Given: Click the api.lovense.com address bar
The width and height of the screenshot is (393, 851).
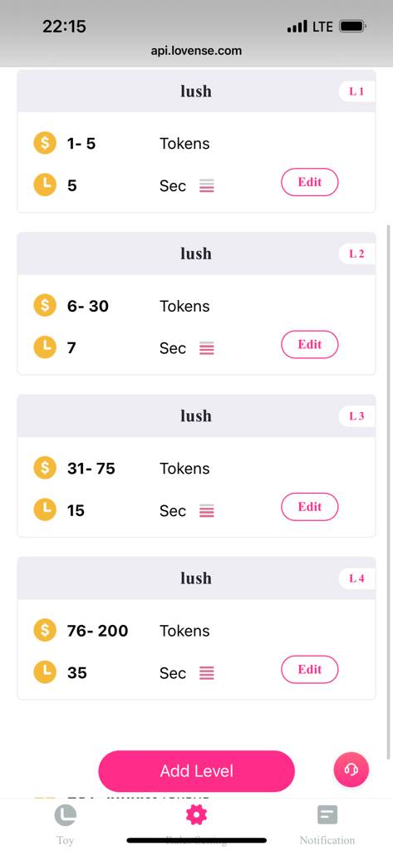Looking at the screenshot, I should tap(196, 51).
